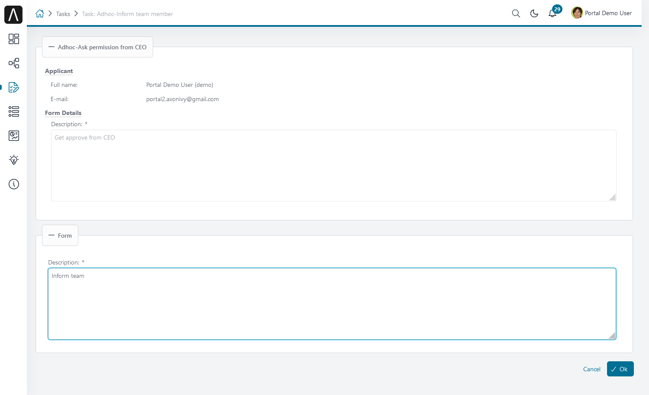Open the Statistics sidebar icon
The image size is (649, 395).
[14, 136]
